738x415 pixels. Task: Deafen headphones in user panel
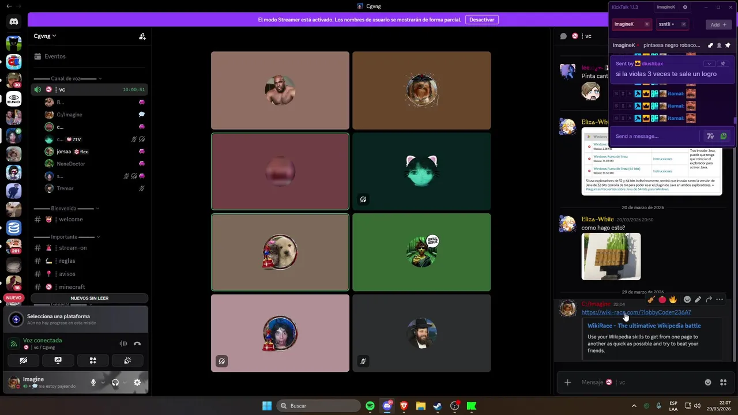(x=115, y=382)
